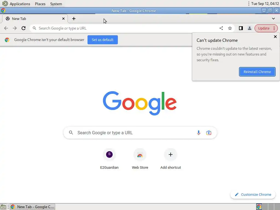280x210 pixels.
Task: Maximize the Chrome window
Action: (x=270, y=11)
